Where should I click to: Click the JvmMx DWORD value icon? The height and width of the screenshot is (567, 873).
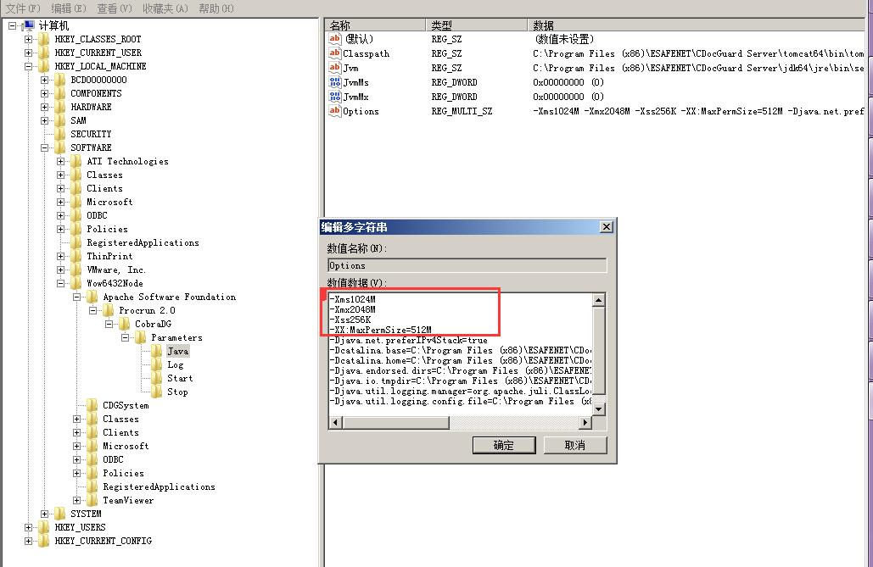tap(334, 97)
